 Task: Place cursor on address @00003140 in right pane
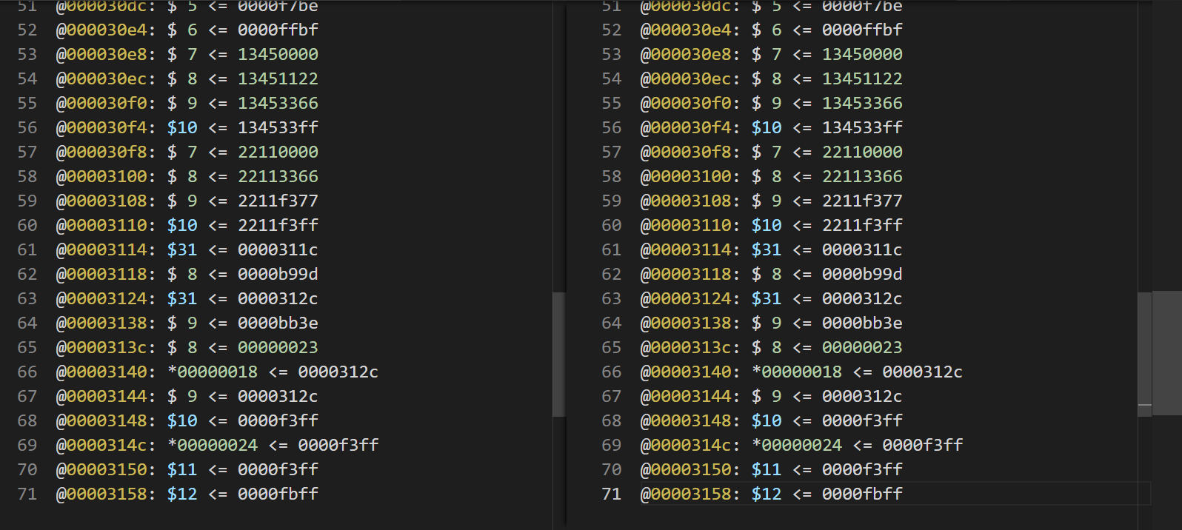[690, 372]
